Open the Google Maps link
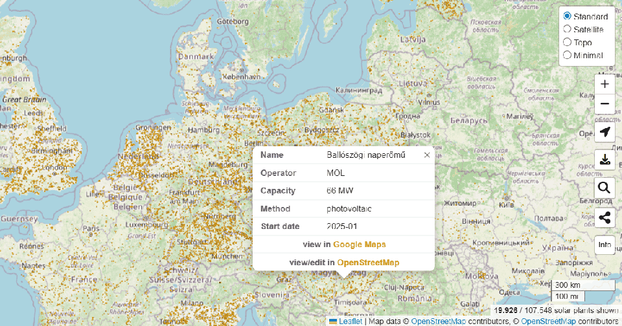 360,244
